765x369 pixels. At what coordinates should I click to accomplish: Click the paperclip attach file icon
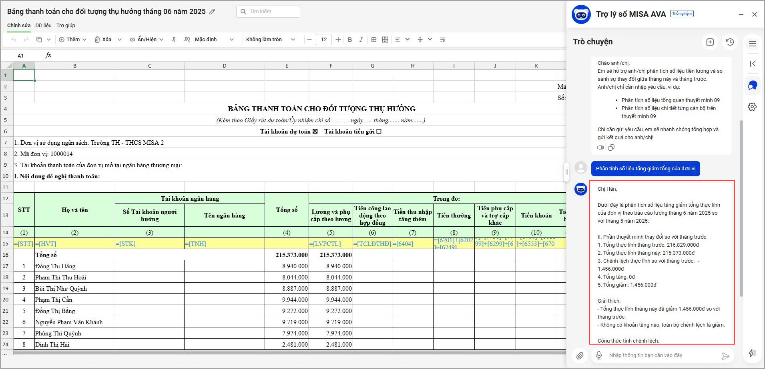pyautogui.click(x=580, y=355)
